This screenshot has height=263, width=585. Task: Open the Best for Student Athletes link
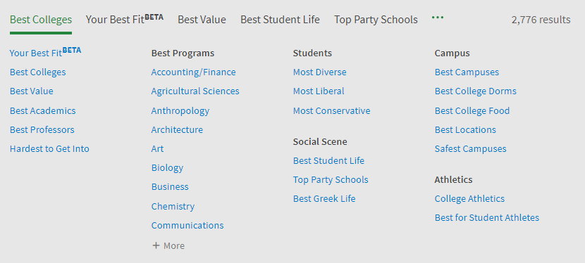[487, 217]
